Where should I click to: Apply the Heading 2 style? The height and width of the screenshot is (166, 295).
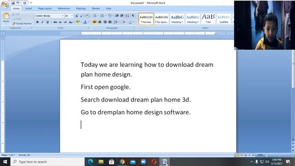coord(193,19)
